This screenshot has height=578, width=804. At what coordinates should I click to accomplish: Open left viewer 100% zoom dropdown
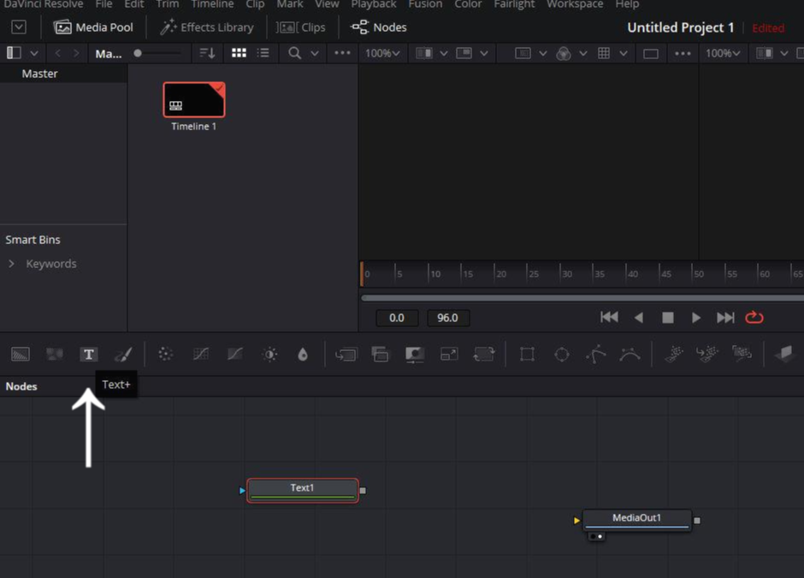click(x=382, y=53)
